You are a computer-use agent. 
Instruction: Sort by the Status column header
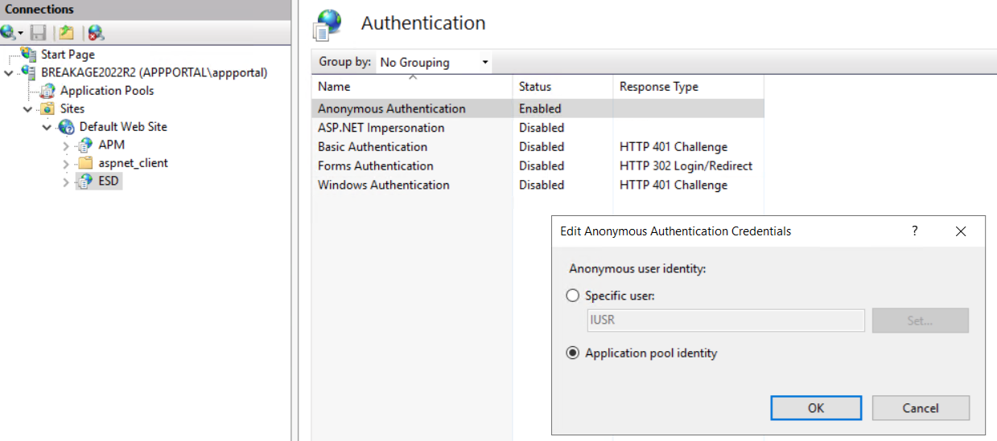535,87
